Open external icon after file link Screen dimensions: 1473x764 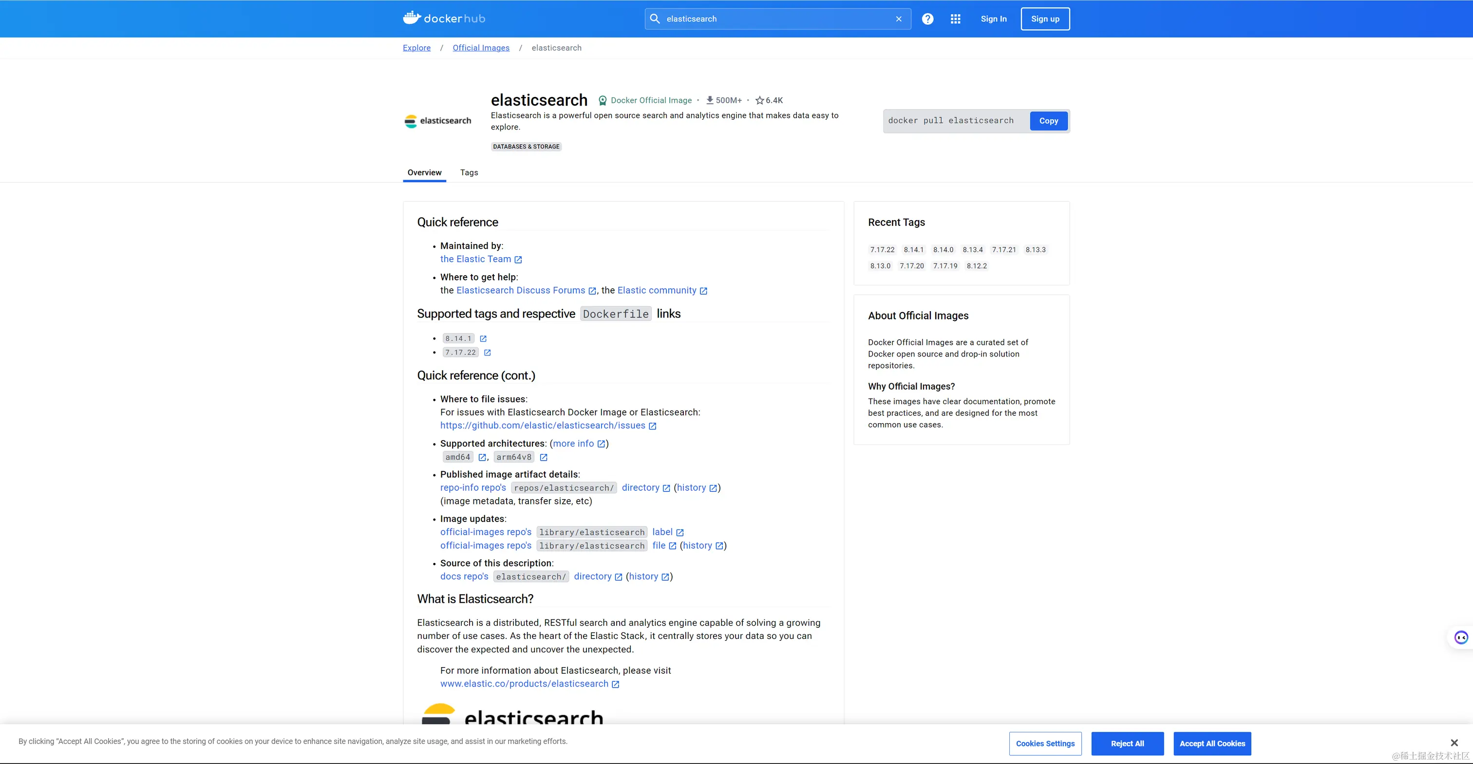click(673, 546)
